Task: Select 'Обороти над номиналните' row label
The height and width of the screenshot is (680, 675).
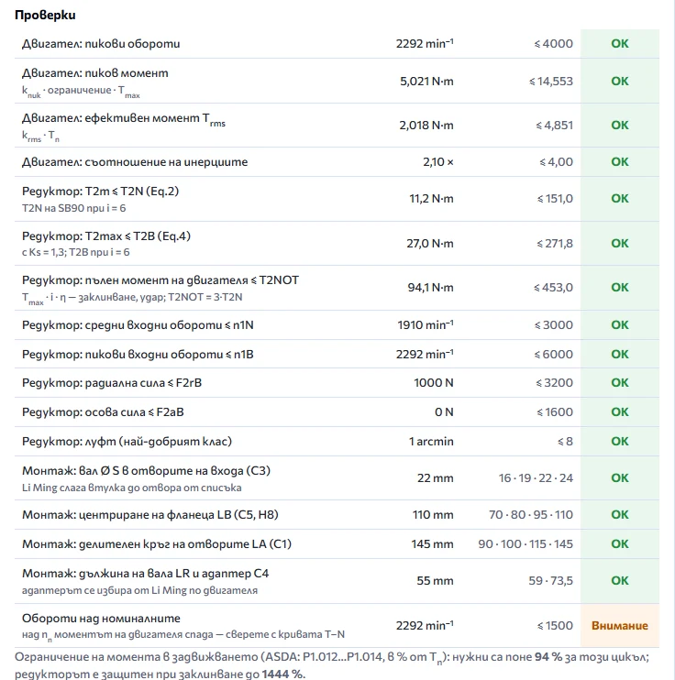Action: (101, 618)
